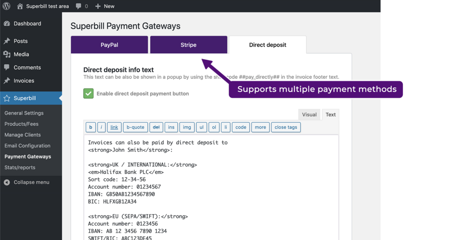
Task: Click the Invoices pin icon
Action: click(x=7, y=81)
